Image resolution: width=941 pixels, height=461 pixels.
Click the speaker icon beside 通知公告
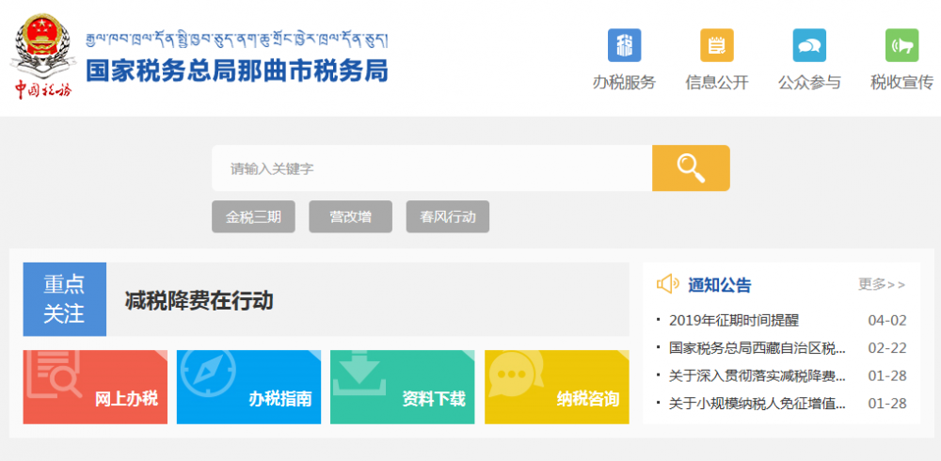click(x=667, y=284)
